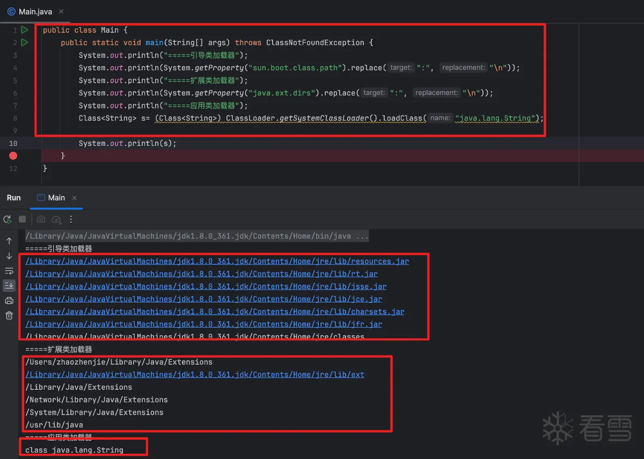The image size is (644, 459).
Task: Click the "java.lang.String" string literal in editor
Action: pos(496,118)
